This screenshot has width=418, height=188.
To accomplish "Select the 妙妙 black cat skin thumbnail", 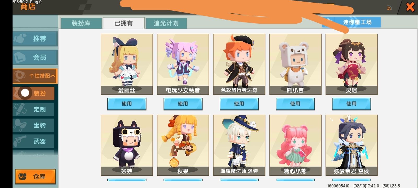I will pos(127,145).
